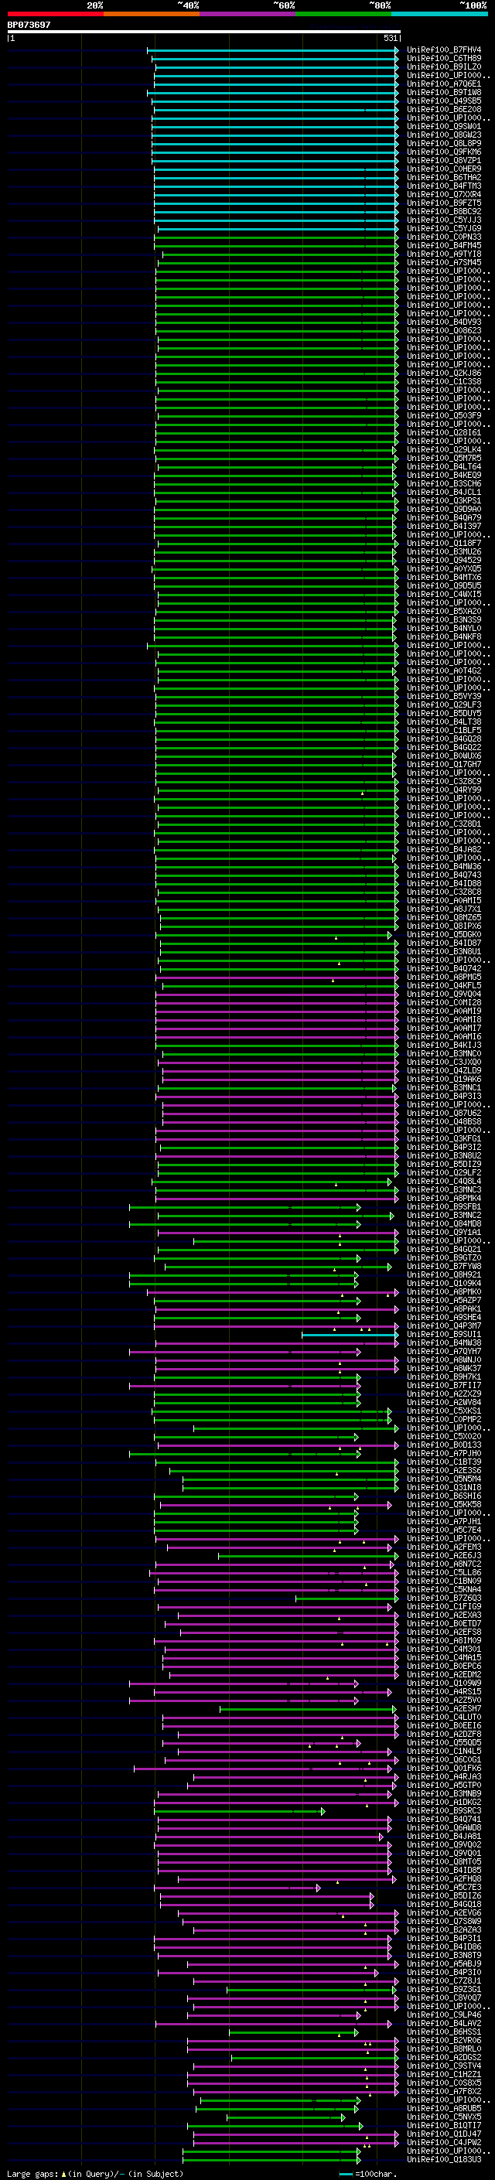This screenshot has width=495, height=2180.
Task: Select the query name BP073697
Action: pos(29,25)
